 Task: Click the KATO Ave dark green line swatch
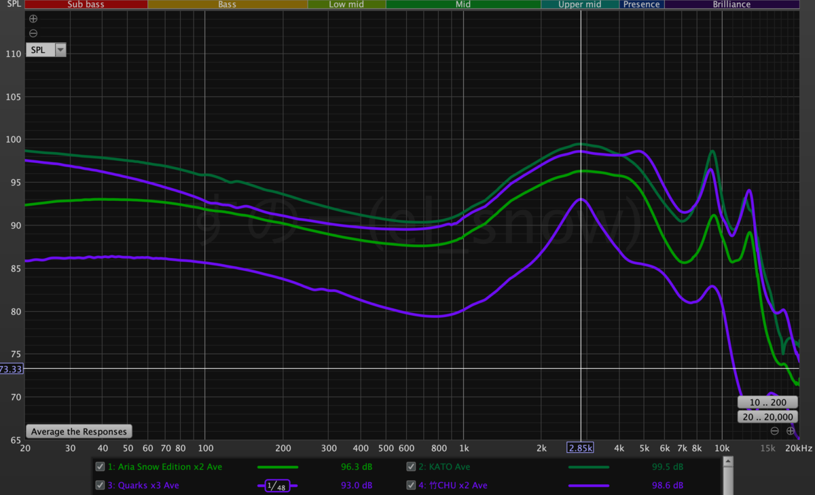(588, 466)
